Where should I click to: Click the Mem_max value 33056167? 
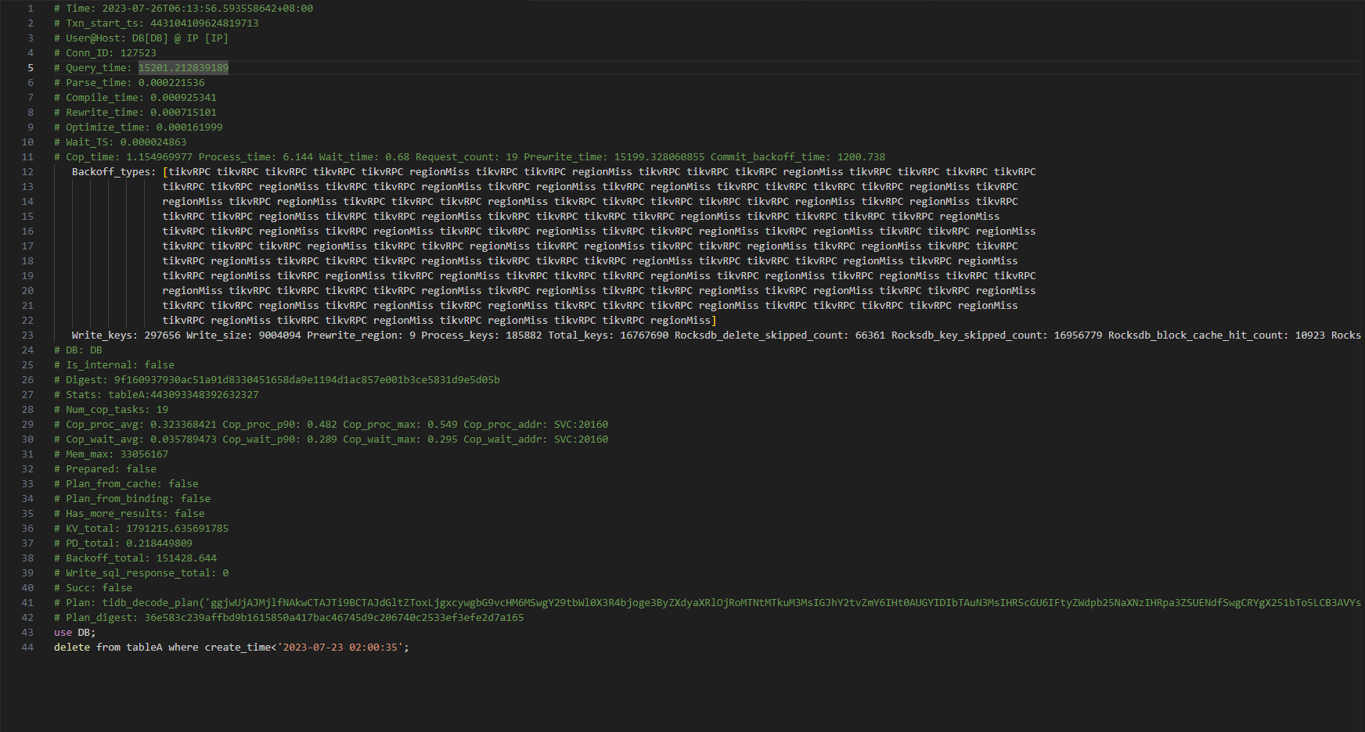coord(144,454)
